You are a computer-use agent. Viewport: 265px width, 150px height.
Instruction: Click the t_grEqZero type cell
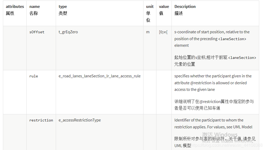68,32
